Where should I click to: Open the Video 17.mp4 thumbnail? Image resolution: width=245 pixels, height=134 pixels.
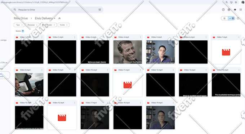click(x=95, y=117)
